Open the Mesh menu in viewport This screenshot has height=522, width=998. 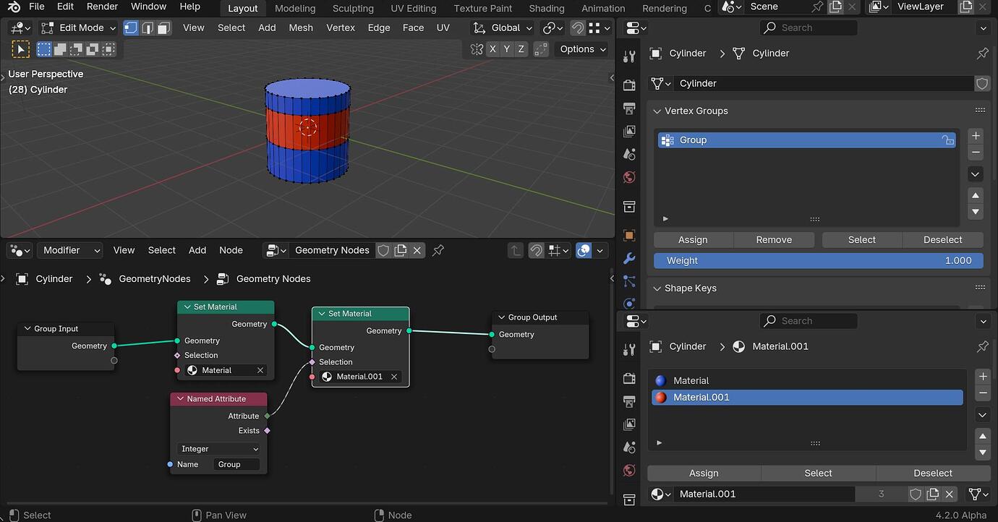pos(301,28)
